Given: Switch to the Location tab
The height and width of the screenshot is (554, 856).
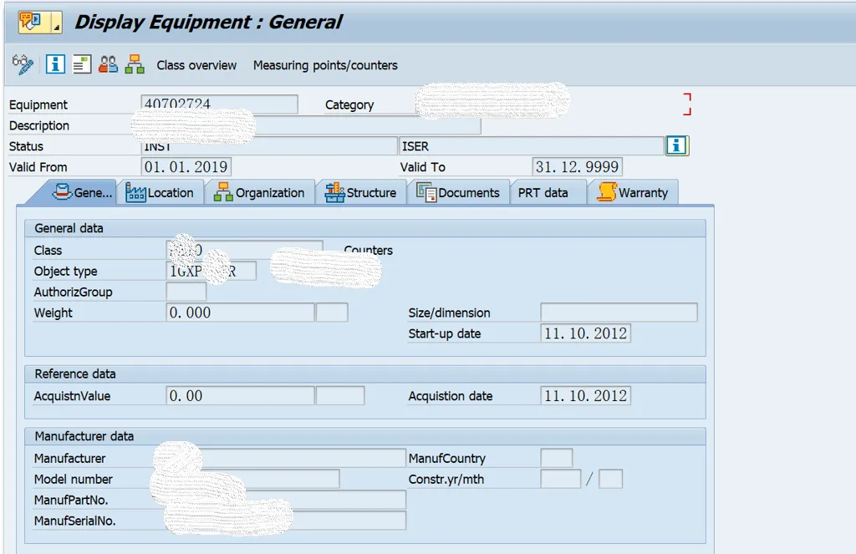Looking at the screenshot, I should click(x=160, y=193).
